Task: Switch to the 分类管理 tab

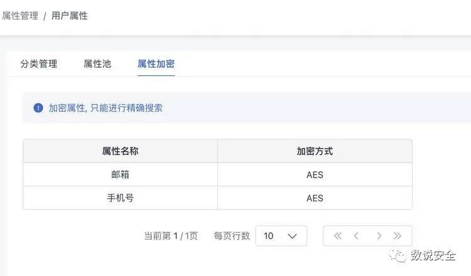Action: click(39, 63)
